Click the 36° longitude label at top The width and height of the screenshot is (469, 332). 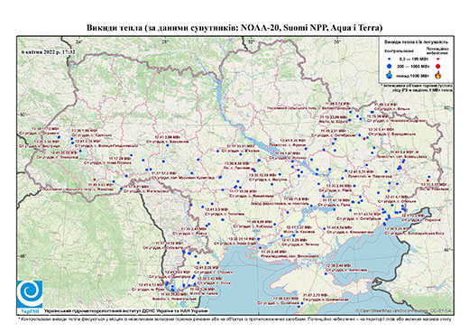coord(337,41)
